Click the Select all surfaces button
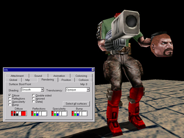 point(76,103)
